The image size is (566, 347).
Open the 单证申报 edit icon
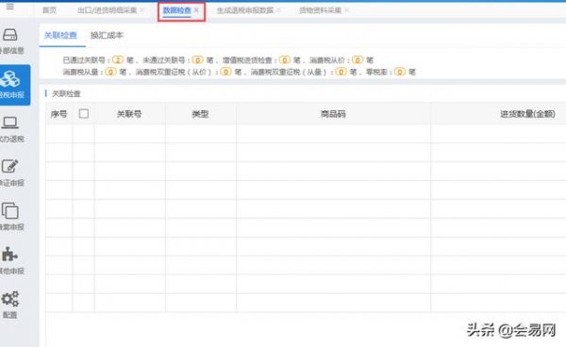coord(9,167)
